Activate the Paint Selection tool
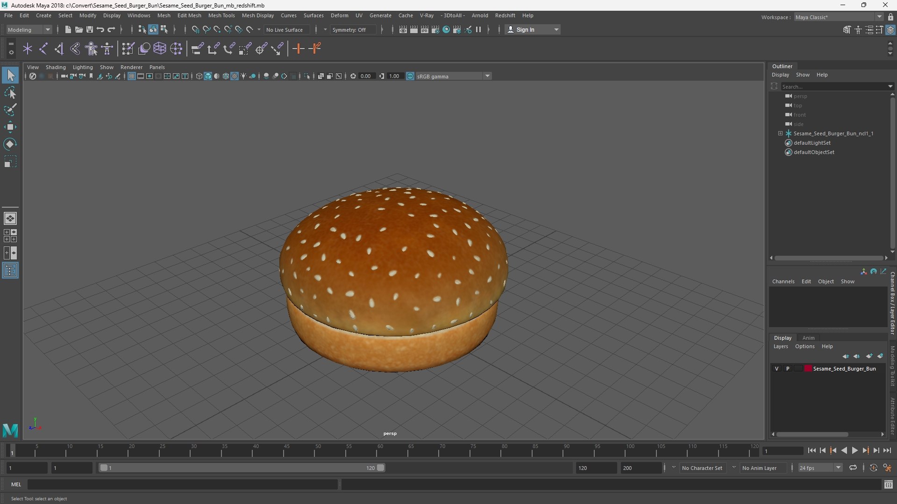Image resolution: width=897 pixels, height=504 pixels. [10, 110]
